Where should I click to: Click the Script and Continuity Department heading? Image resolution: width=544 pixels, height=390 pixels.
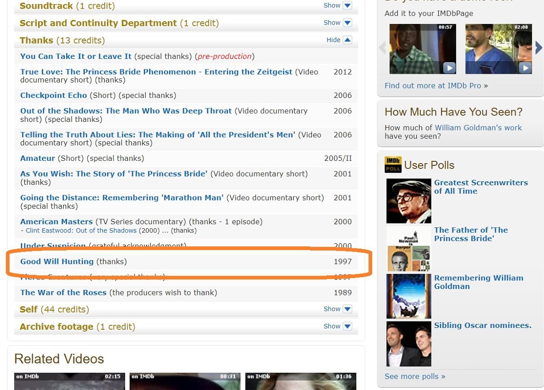(x=98, y=23)
